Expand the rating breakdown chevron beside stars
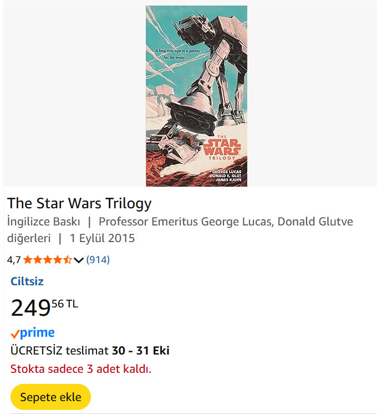Viewport: 377px width, 416px height. (x=78, y=260)
